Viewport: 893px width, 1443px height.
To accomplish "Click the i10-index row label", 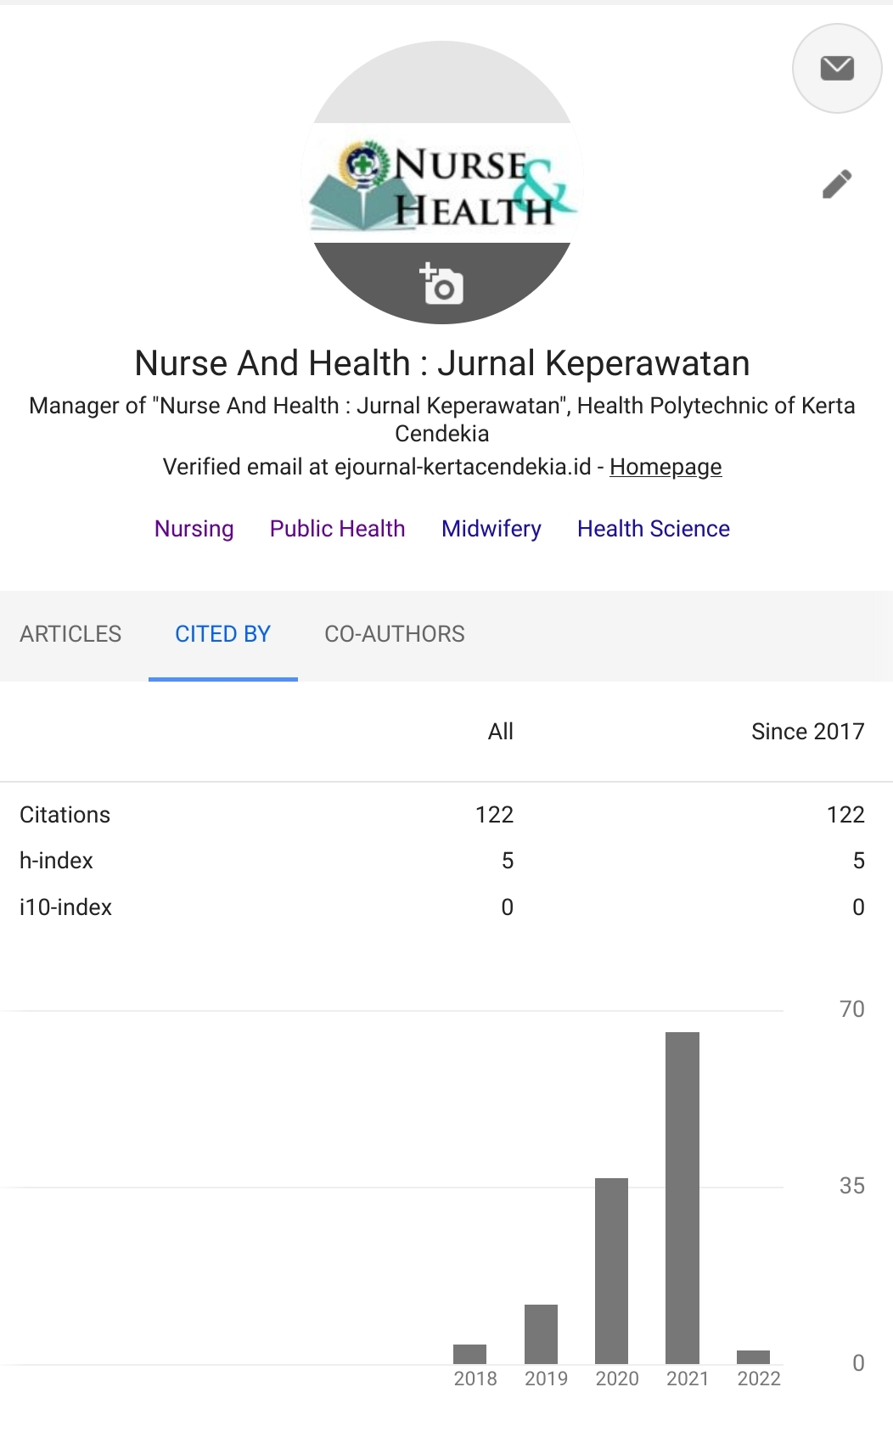I will tap(65, 907).
